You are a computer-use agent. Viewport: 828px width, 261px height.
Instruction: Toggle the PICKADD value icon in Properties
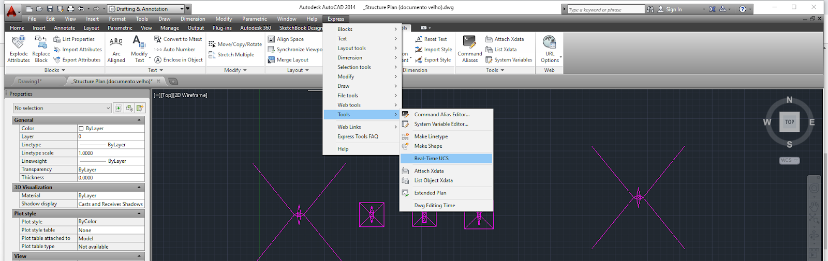[119, 108]
